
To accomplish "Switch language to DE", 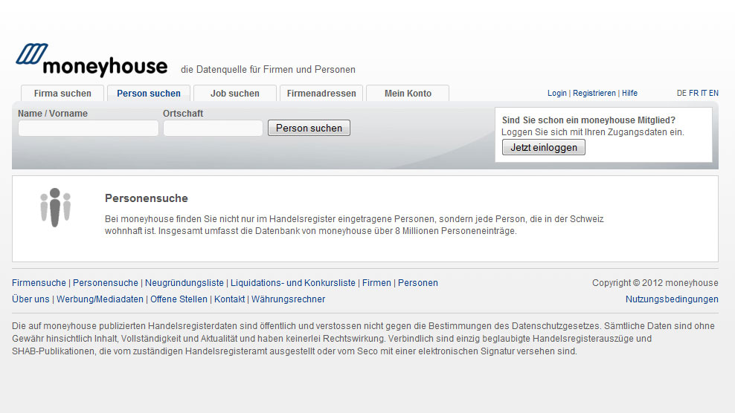I will click(x=681, y=93).
